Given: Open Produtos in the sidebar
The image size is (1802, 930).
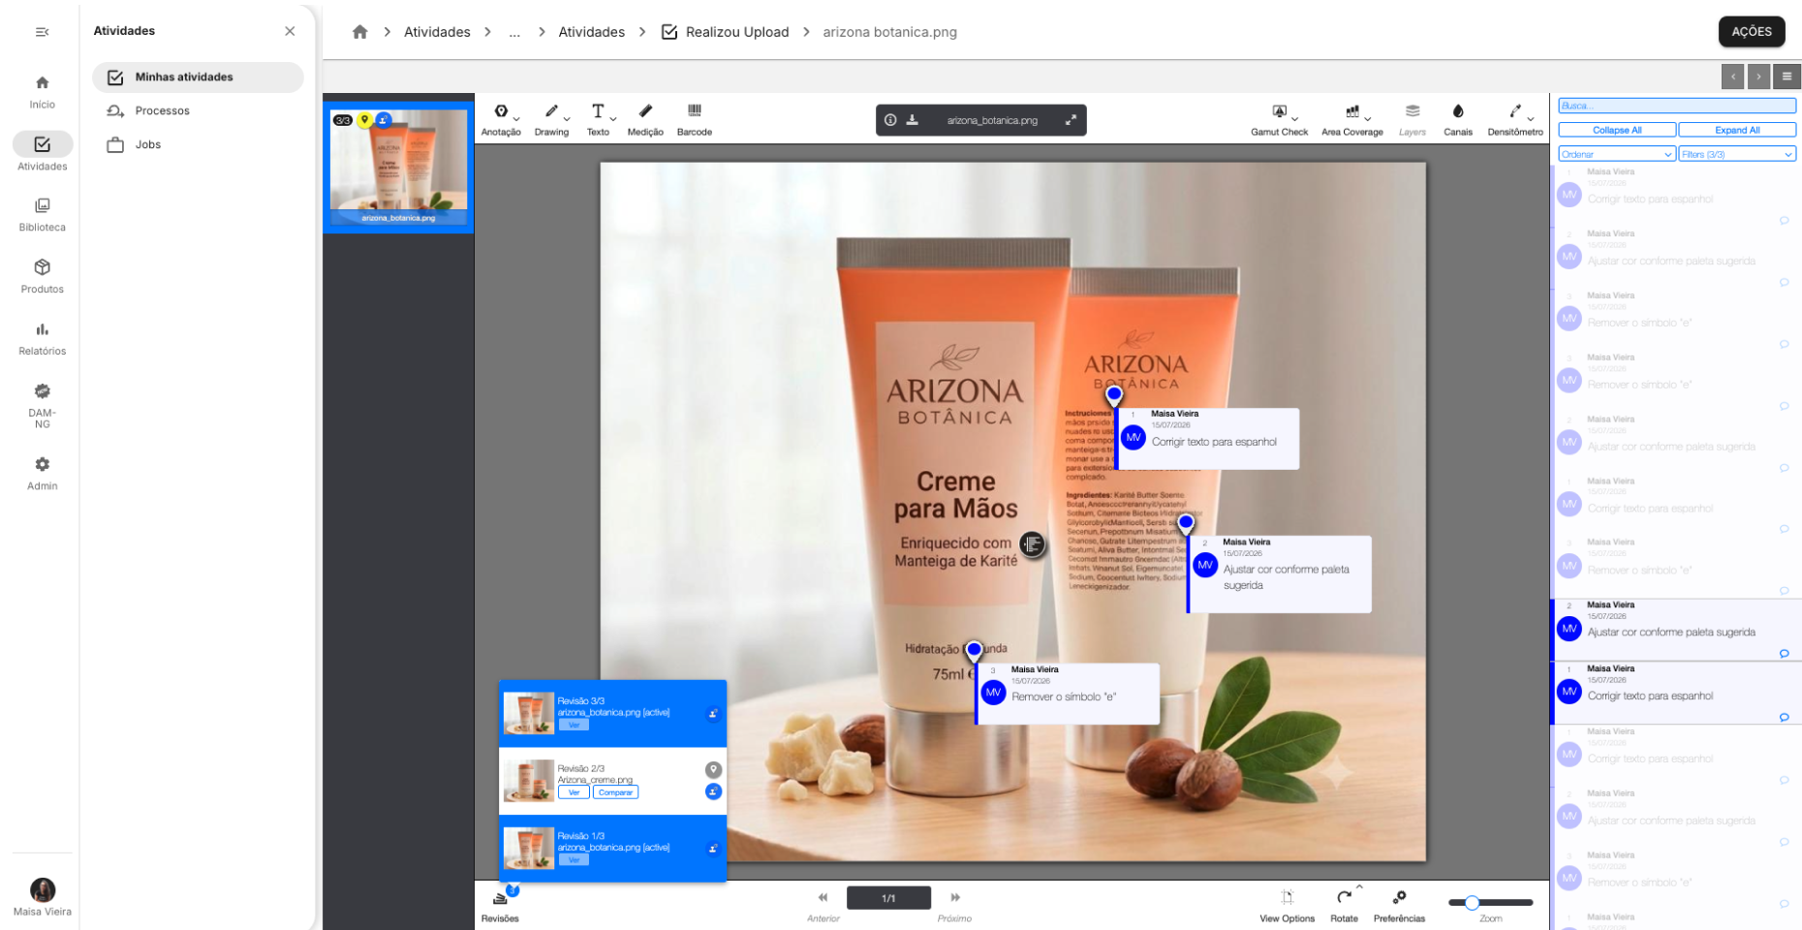Looking at the screenshot, I should pos(43,277).
